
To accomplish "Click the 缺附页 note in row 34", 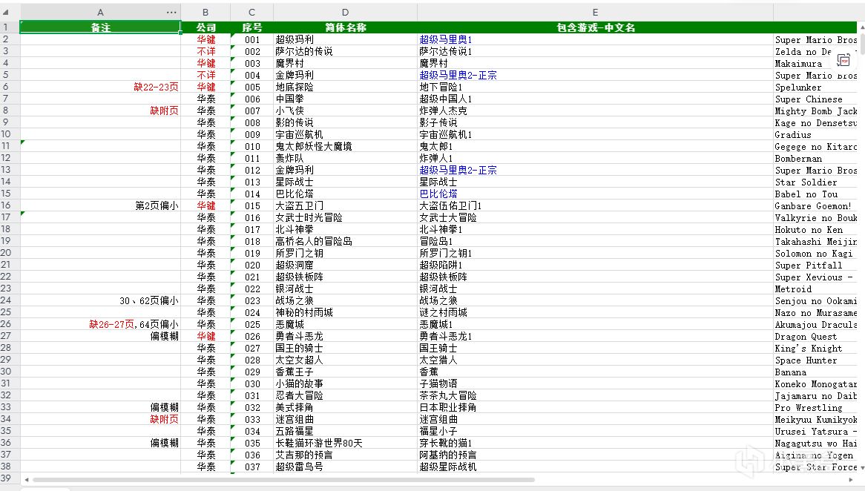I will point(165,419).
